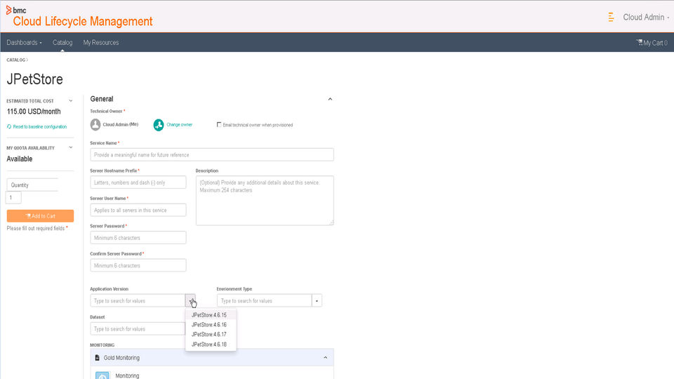Click the Environment Type search field
This screenshot has height=379, width=674.
point(265,300)
